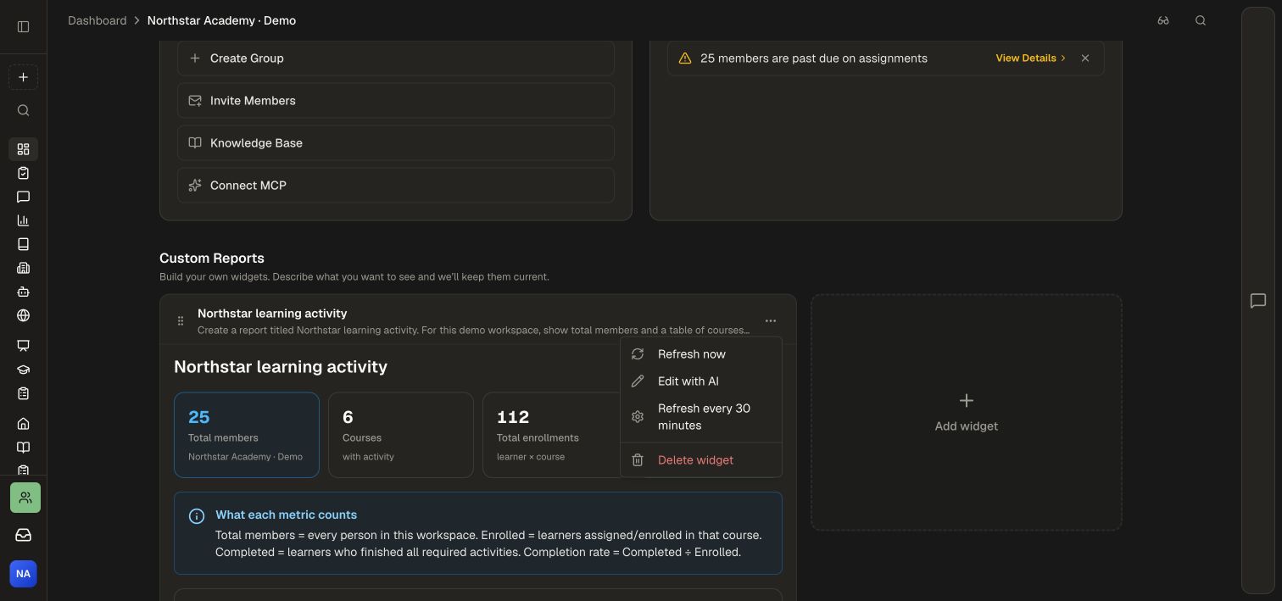Open the building organization icon
This screenshot has height=601, width=1282.
(23, 268)
